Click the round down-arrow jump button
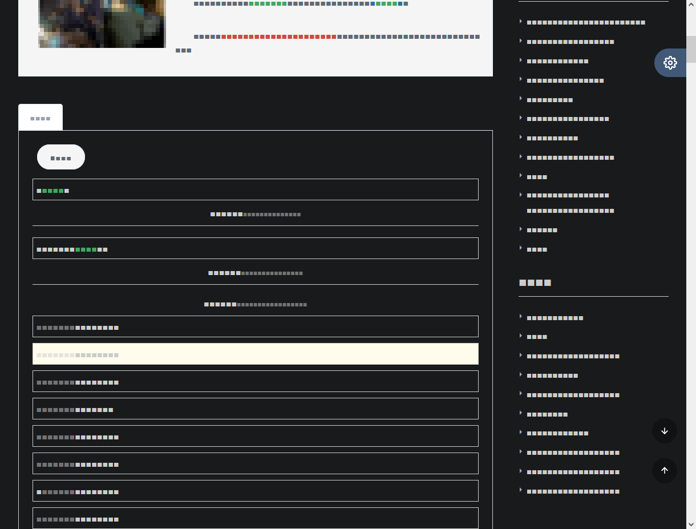696x529 pixels. [x=664, y=431]
